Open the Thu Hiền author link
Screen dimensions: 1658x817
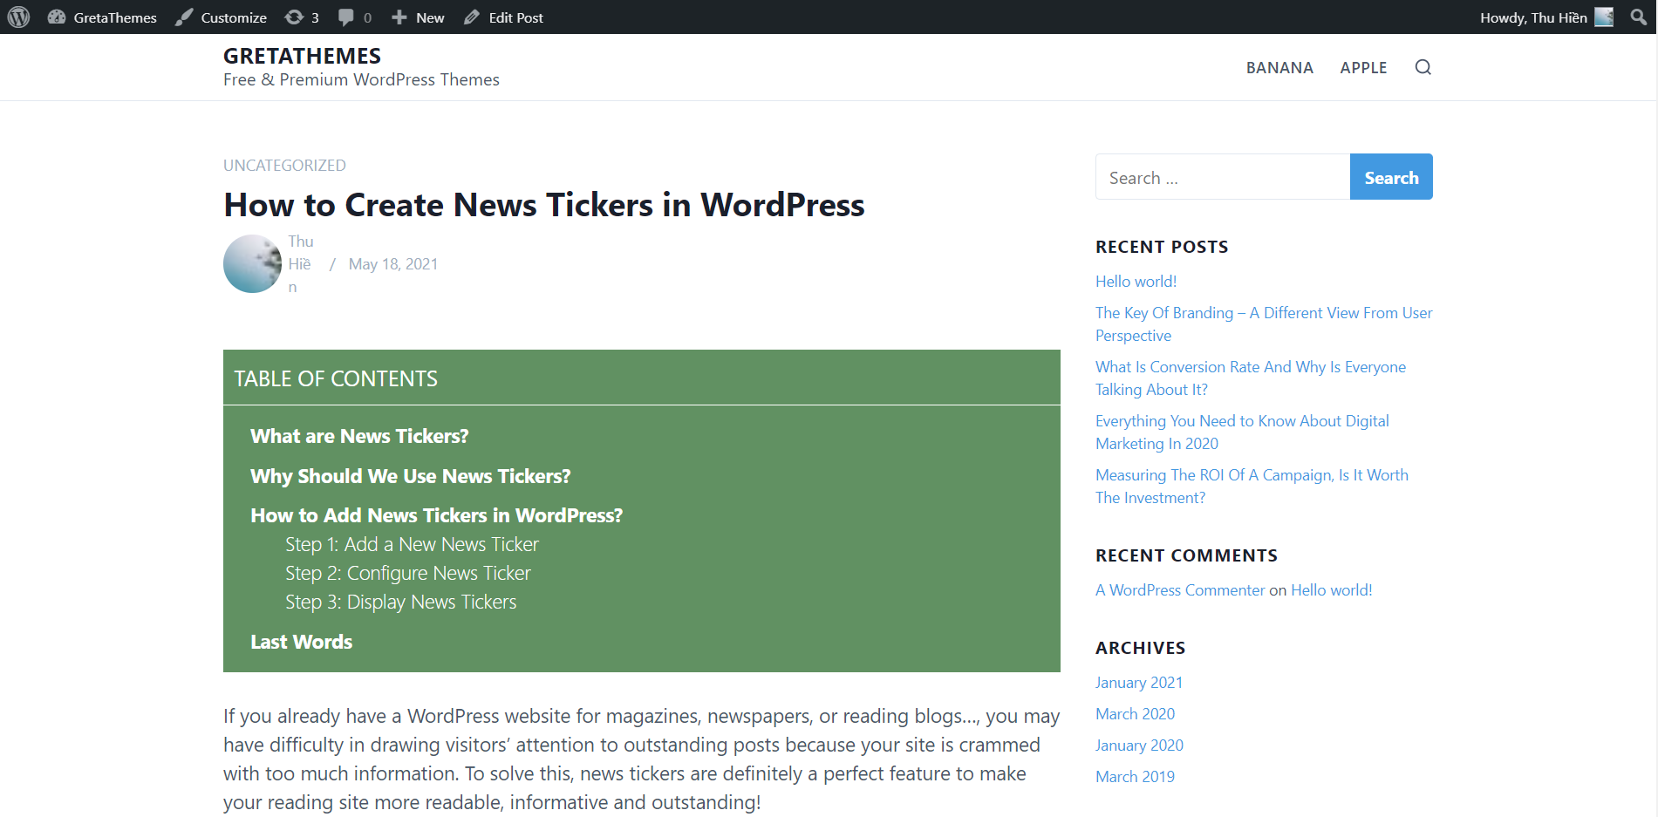(300, 264)
